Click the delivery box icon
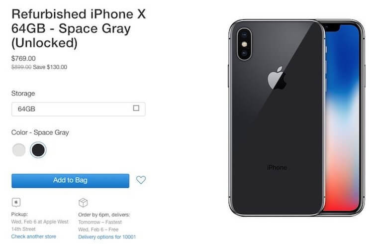 [83, 203]
